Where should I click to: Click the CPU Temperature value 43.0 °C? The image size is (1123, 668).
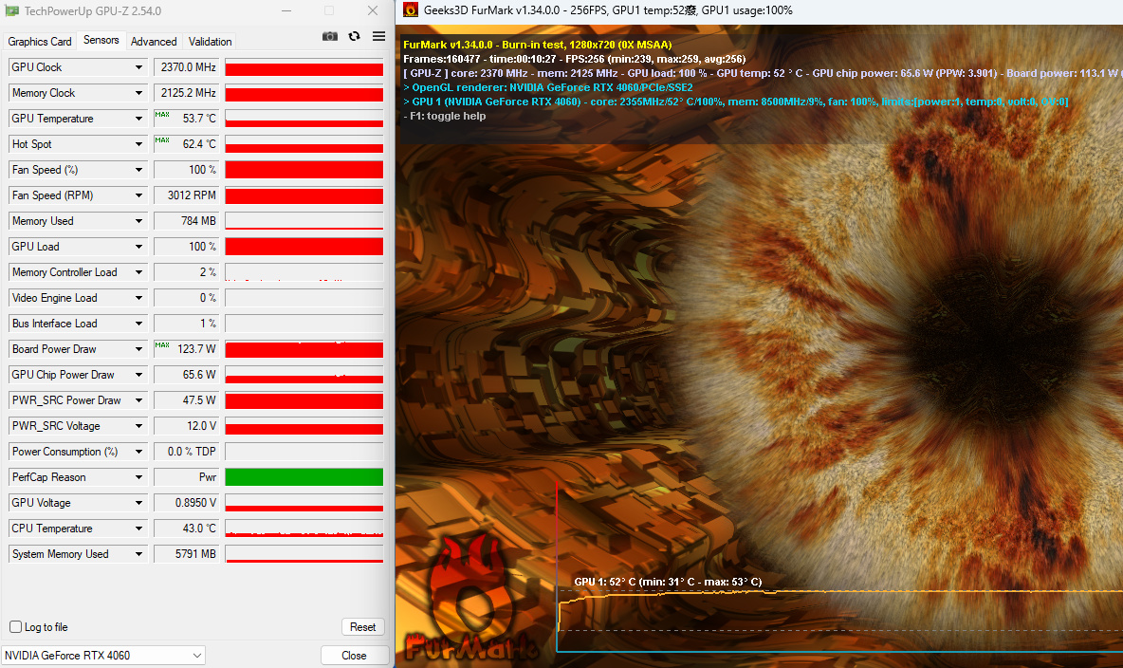coord(186,529)
